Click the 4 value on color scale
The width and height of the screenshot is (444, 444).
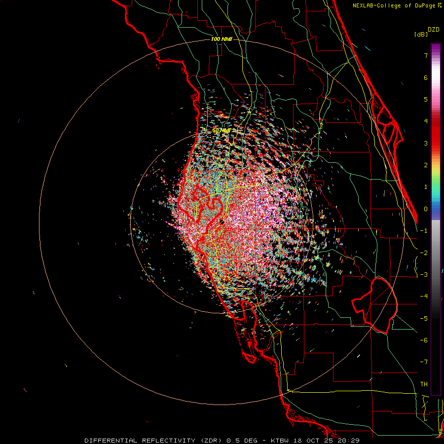click(426, 121)
